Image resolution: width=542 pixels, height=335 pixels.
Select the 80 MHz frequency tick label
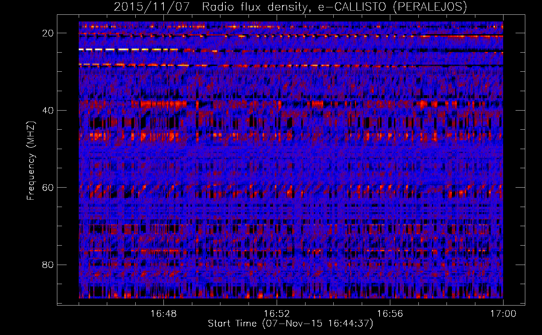pos(48,265)
